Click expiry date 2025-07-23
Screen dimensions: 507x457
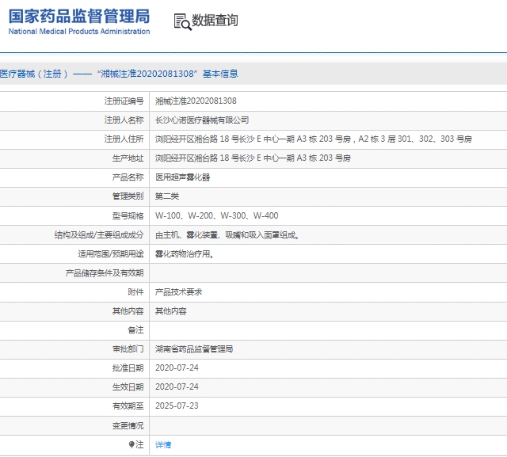177,406
